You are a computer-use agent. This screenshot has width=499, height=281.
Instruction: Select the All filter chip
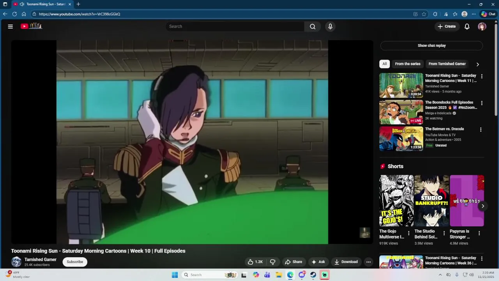[x=384, y=64]
